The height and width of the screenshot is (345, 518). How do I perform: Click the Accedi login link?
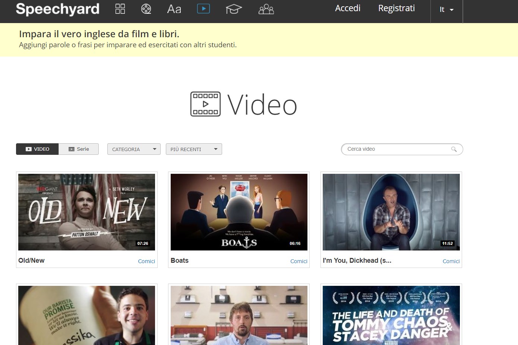pyautogui.click(x=348, y=8)
